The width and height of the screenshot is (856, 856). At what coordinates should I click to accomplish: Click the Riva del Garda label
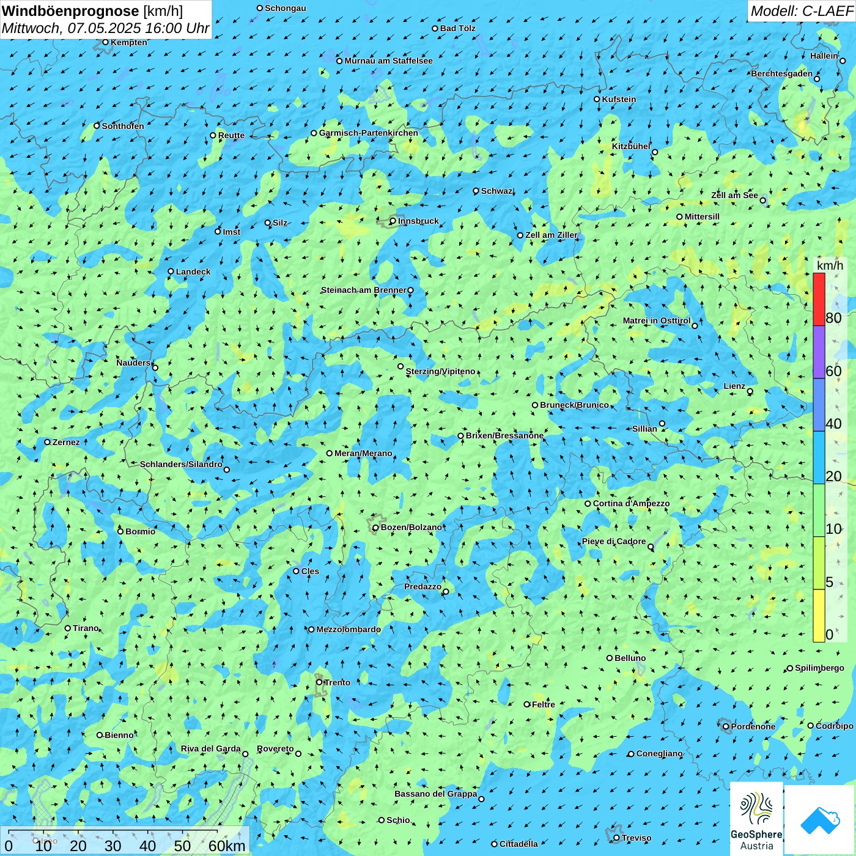[x=210, y=748]
